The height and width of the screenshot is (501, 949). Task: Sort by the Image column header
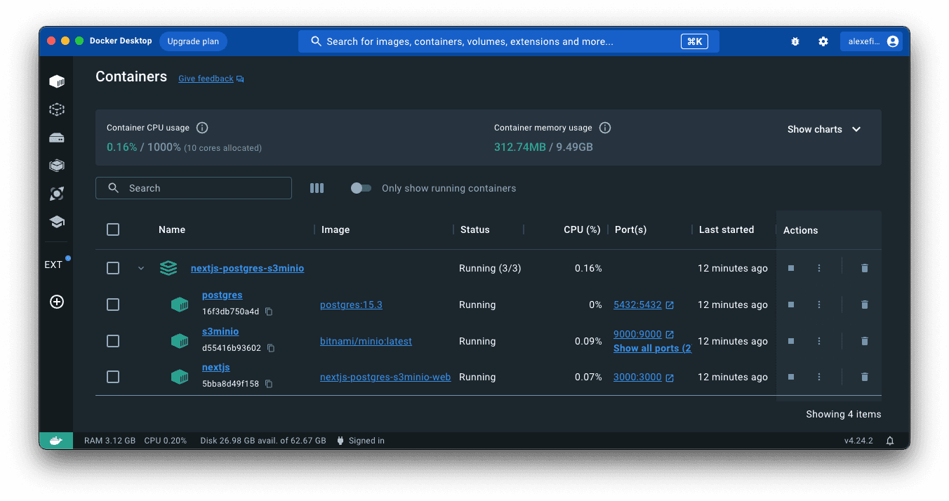(336, 229)
